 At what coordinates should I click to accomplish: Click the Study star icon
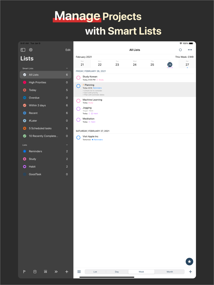(x=24, y=159)
